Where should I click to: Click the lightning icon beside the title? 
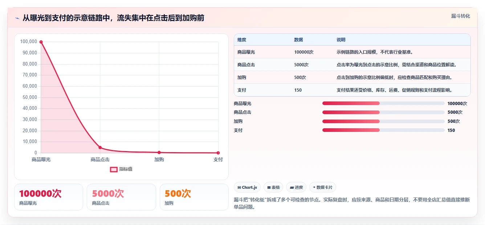click(x=17, y=18)
